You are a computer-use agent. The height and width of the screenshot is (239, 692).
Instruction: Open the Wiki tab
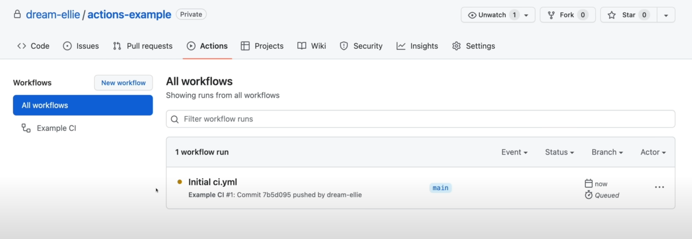click(x=312, y=46)
